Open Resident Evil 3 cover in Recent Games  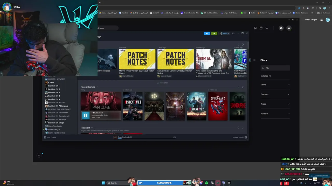[133, 106]
